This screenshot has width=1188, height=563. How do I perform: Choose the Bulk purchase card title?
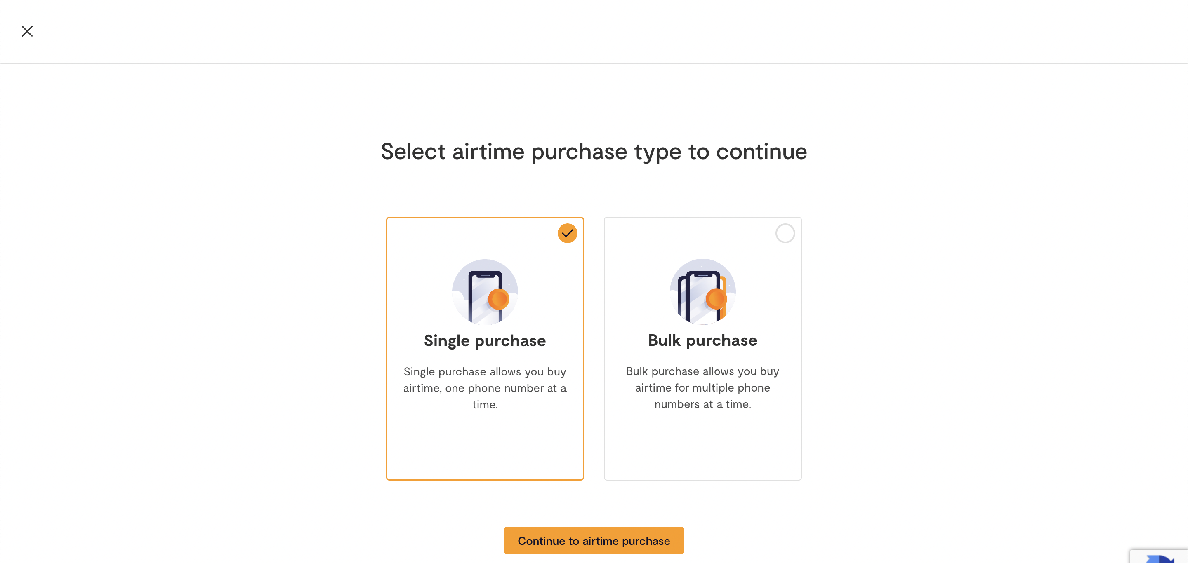point(702,340)
